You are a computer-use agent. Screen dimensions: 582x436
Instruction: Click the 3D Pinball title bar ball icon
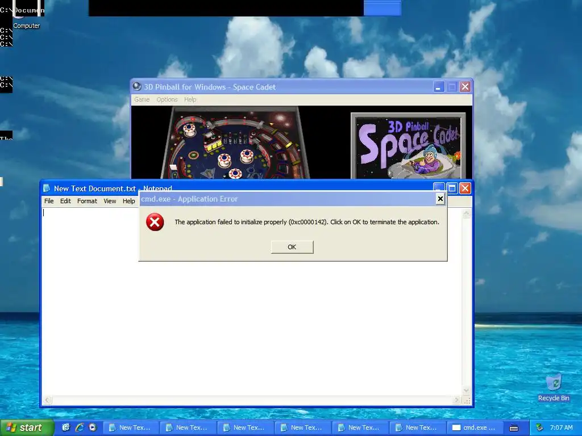pyautogui.click(x=137, y=86)
